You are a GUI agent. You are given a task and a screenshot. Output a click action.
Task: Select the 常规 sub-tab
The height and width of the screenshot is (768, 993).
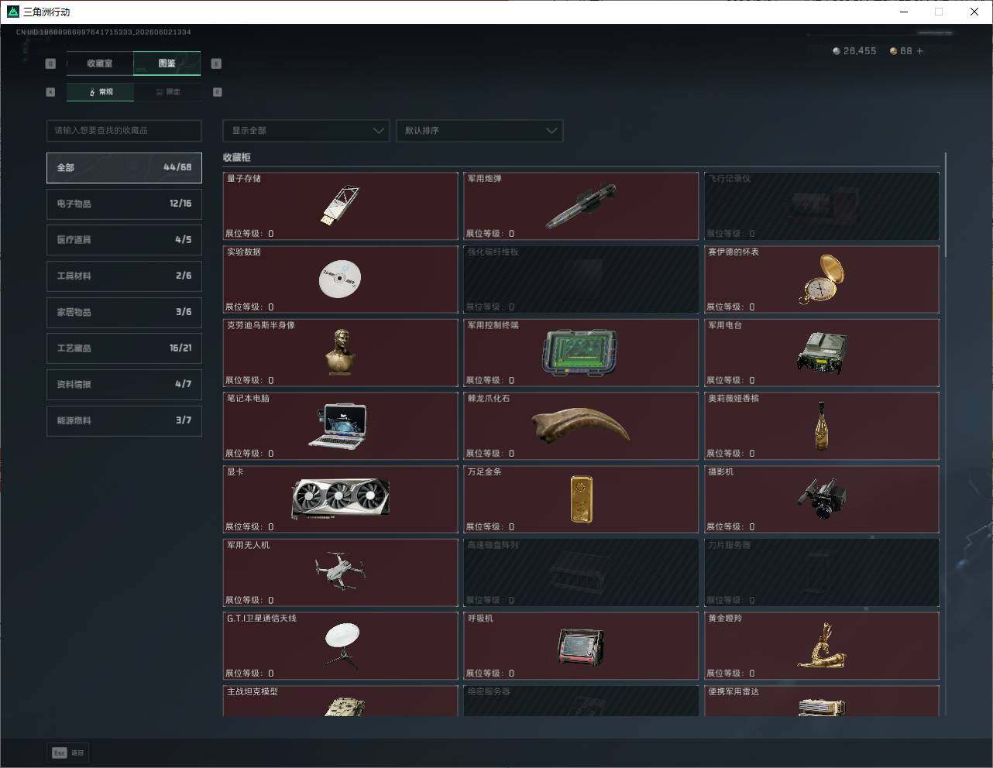click(x=101, y=92)
